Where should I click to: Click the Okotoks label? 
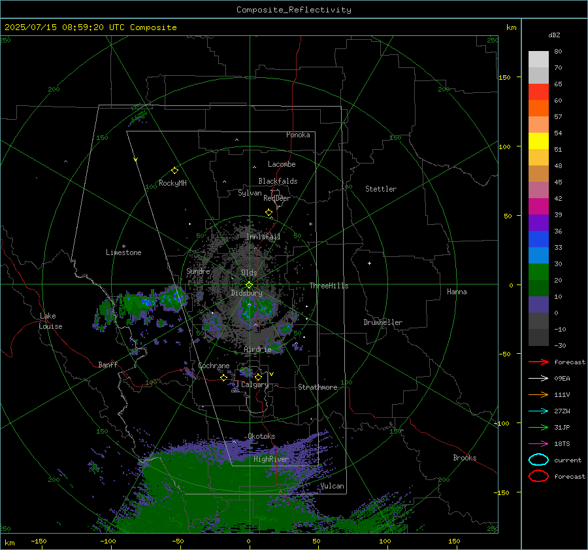click(261, 436)
